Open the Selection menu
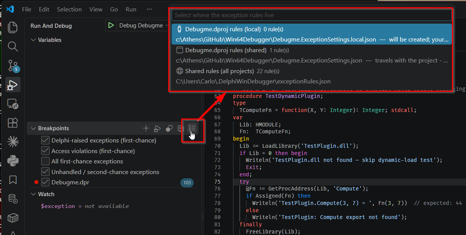 69,9
